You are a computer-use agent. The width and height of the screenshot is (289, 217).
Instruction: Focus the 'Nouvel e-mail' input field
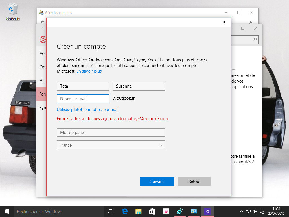(83, 99)
